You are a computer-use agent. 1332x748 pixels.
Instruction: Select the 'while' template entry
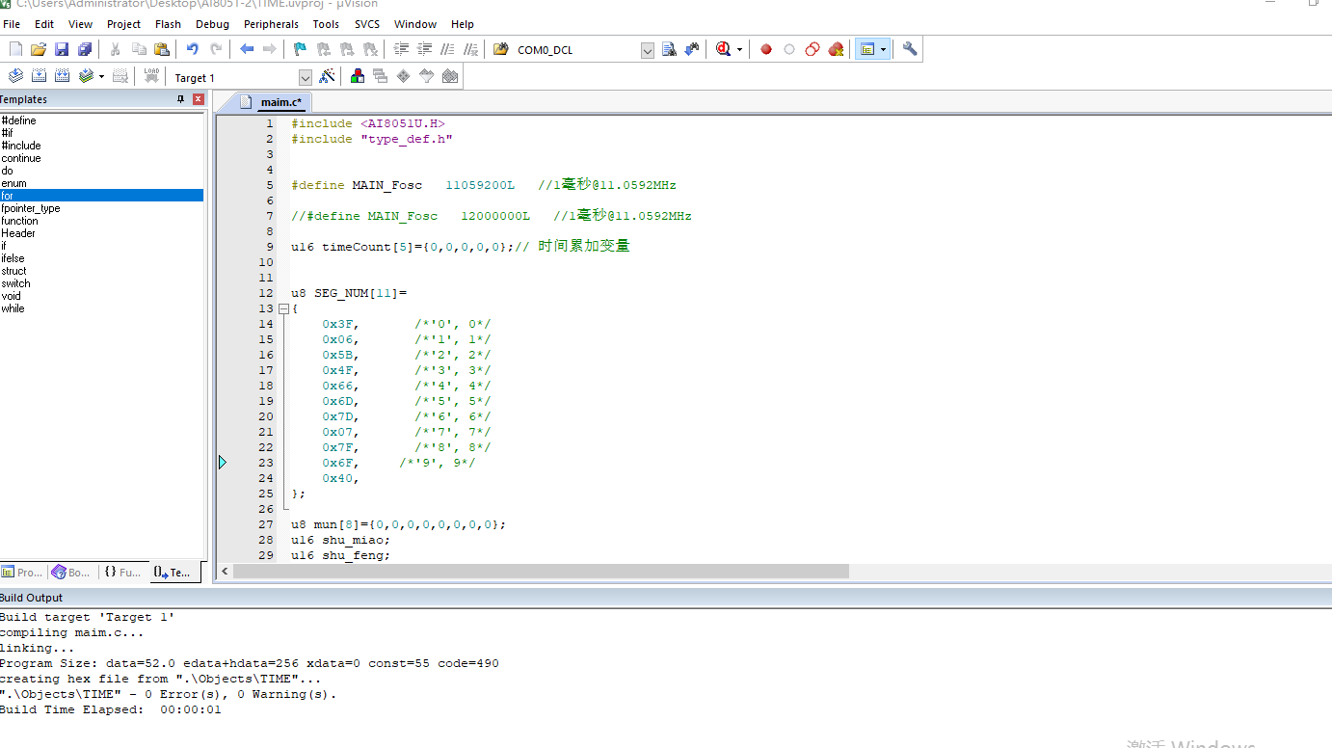[x=13, y=308]
